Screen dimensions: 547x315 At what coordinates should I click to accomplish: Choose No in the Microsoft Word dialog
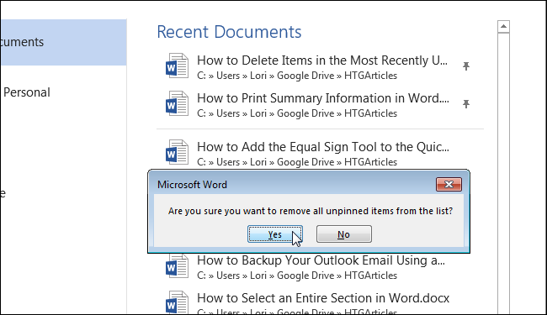[x=343, y=234]
